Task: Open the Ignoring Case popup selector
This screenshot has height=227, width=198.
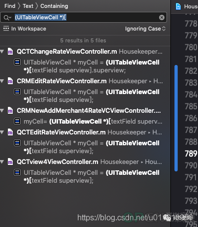Action: pyautogui.click(x=145, y=29)
